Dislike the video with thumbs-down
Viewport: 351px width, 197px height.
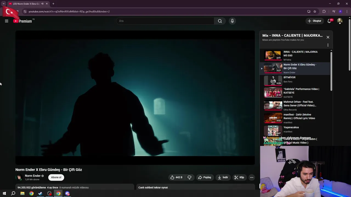click(189, 177)
